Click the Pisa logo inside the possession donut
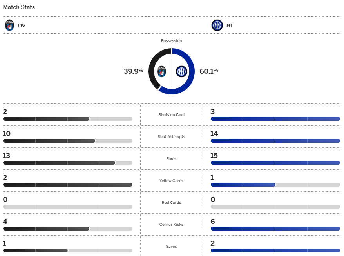The width and height of the screenshot is (344, 256). point(161,71)
